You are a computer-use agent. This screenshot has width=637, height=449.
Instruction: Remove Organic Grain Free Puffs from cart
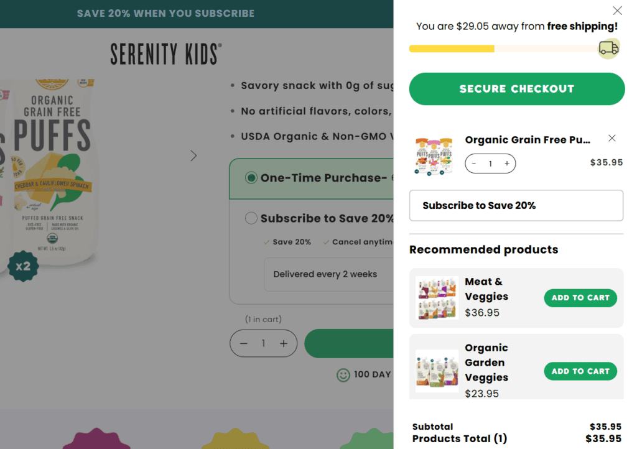click(612, 138)
